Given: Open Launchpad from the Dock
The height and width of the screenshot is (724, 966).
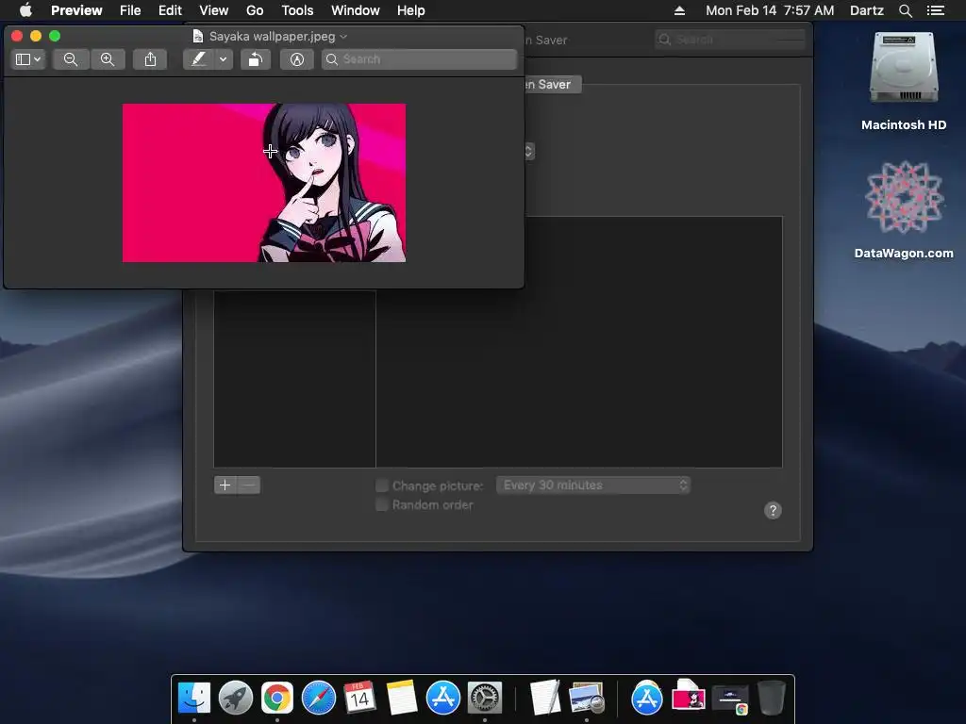Looking at the screenshot, I should (235, 698).
